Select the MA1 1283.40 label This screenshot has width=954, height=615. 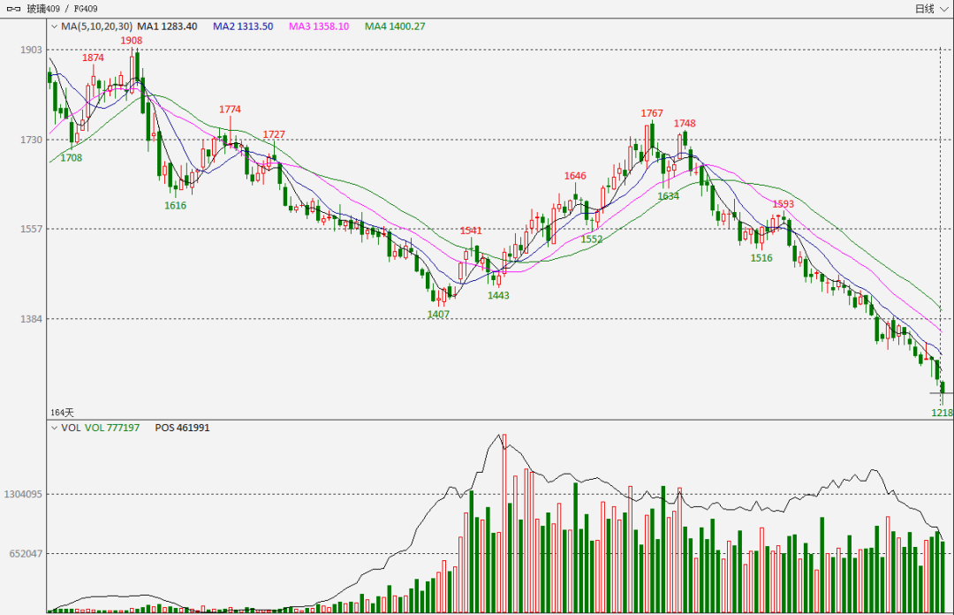coord(167,27)
